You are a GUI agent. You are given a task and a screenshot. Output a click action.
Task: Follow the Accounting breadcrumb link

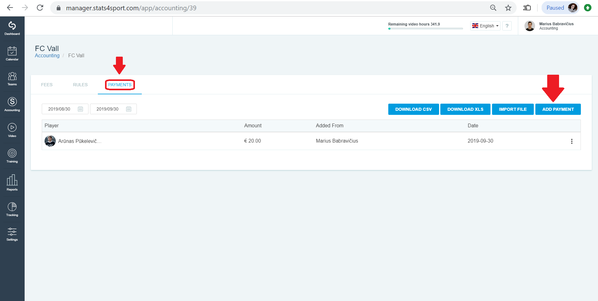coord(47,55)
